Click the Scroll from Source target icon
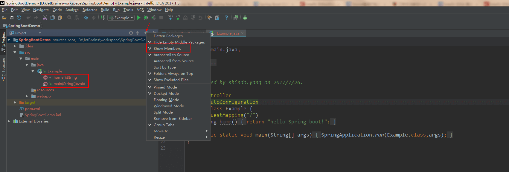The width and height of the screenshot is (509, 172). point(131,33)
